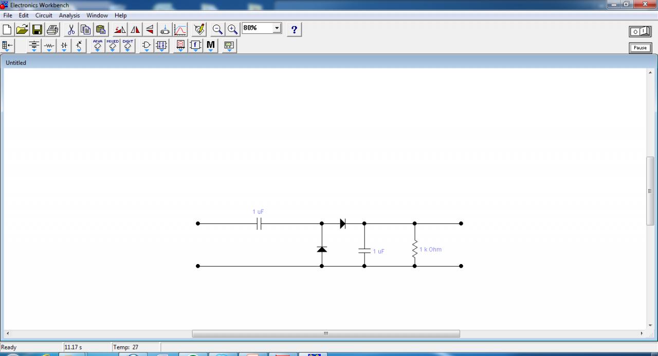Click the top-left input terminal node
658x356 pixels.
click(x=198, y=223)
